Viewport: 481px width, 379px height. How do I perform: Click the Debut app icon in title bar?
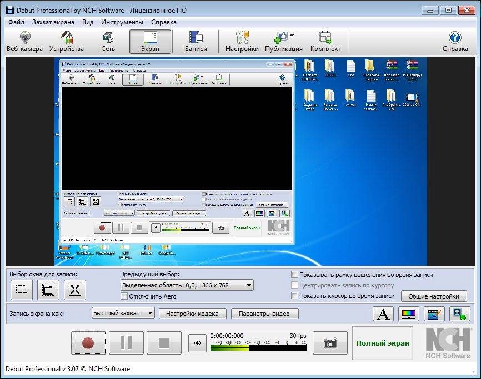click(x=10, y=10)
